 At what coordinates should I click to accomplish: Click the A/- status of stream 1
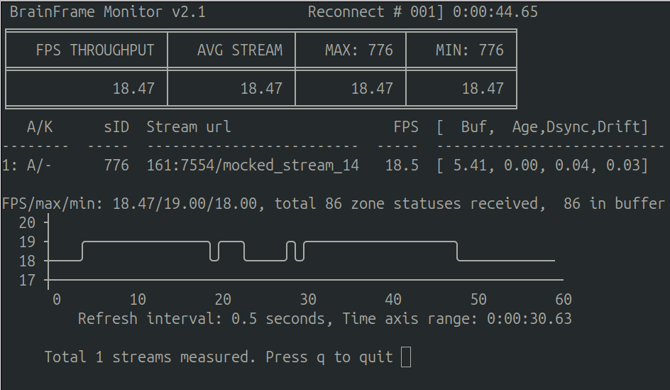click(x=39, y=165)
